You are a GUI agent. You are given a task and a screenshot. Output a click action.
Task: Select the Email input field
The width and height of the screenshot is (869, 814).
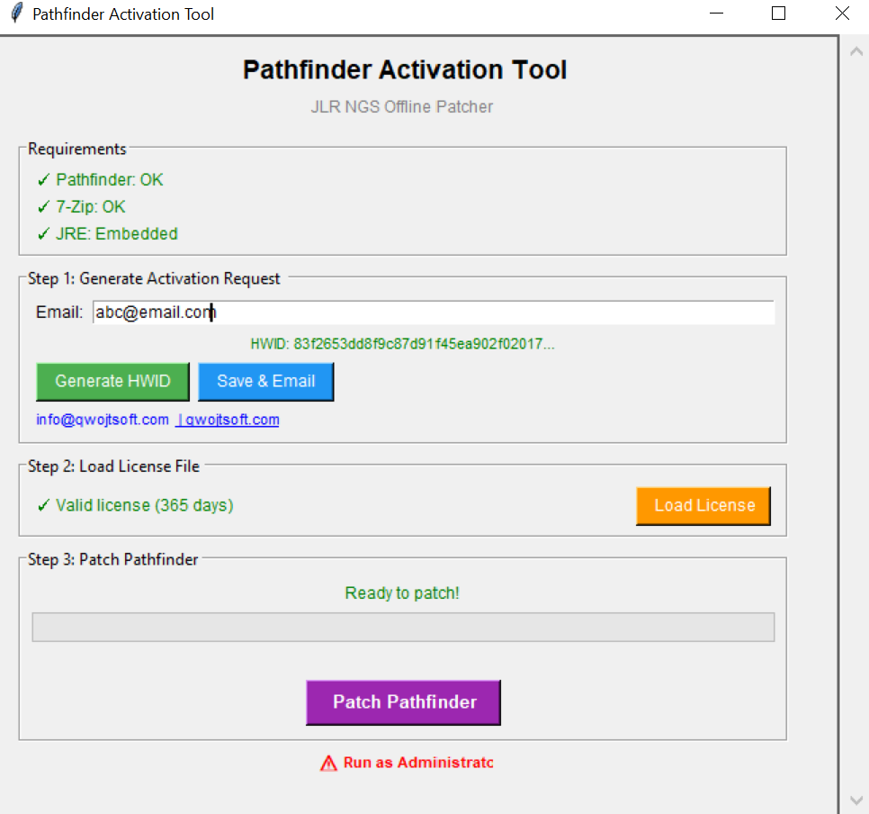432,312
